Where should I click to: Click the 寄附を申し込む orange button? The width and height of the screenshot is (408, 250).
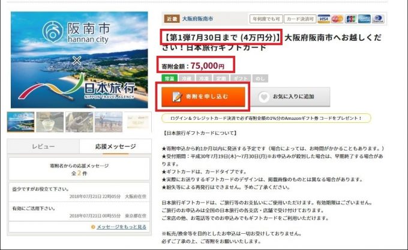pos(203,97)
